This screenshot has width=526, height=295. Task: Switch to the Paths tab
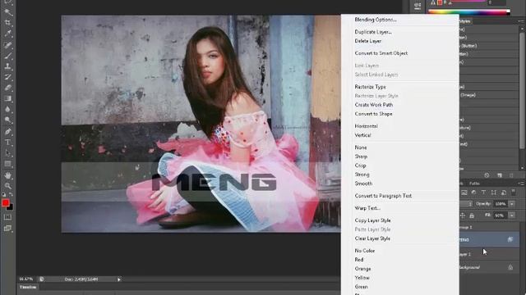(474, 184)
